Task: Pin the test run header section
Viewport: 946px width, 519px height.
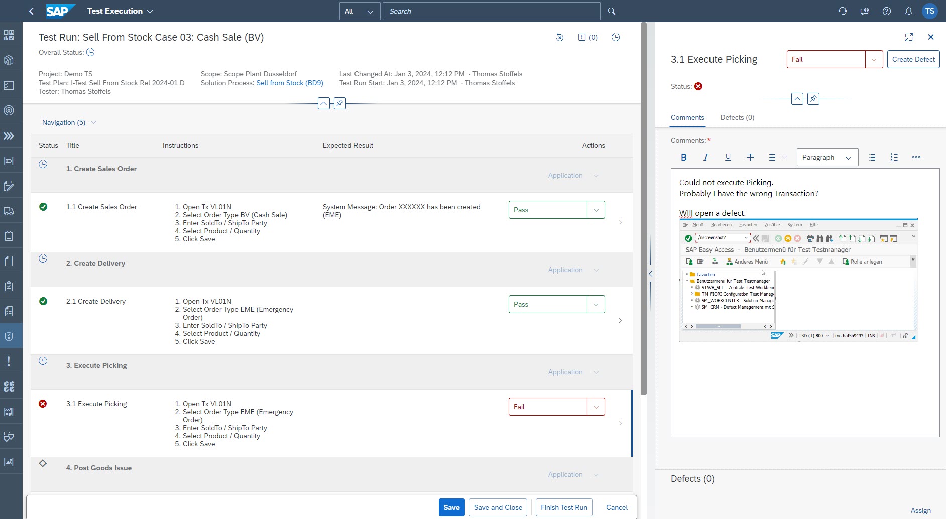Action: [x=340, y=103]
